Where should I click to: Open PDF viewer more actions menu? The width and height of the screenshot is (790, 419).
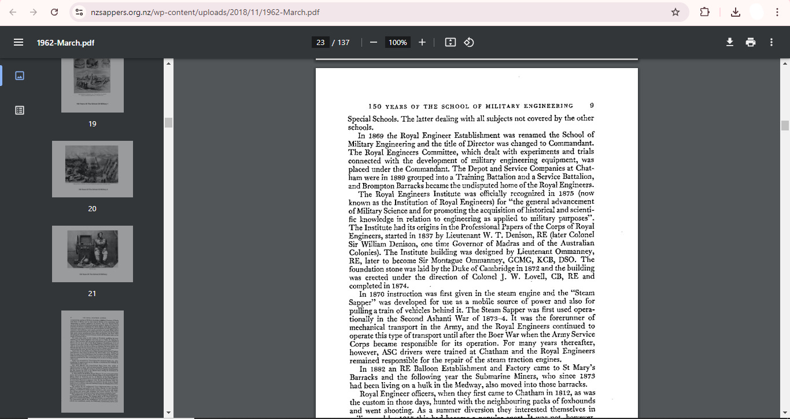click(x=771, y=42)
